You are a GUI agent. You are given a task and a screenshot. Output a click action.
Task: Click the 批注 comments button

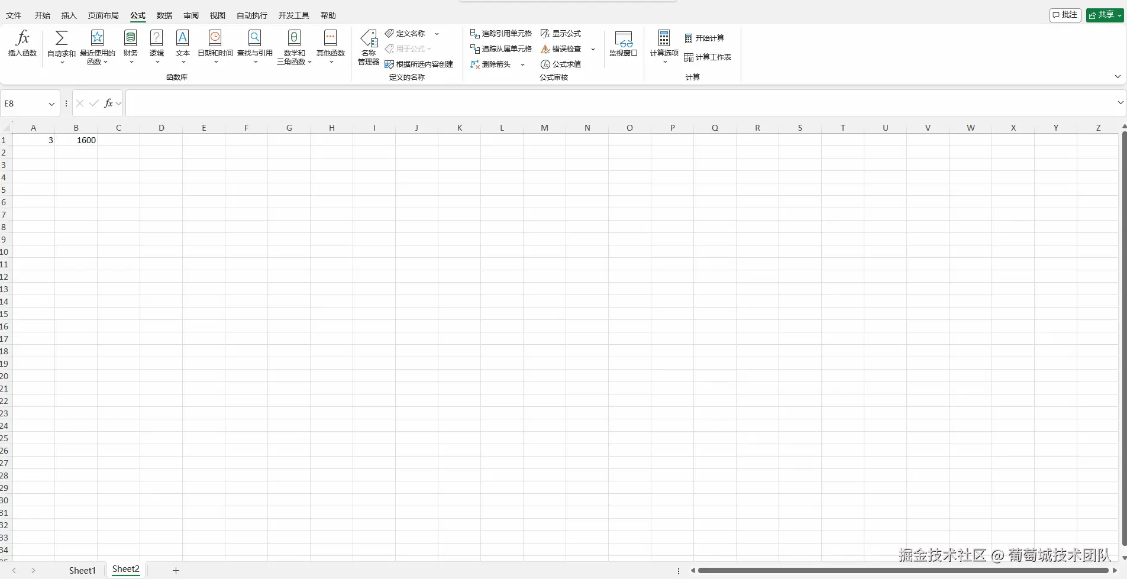(1065, 15)
